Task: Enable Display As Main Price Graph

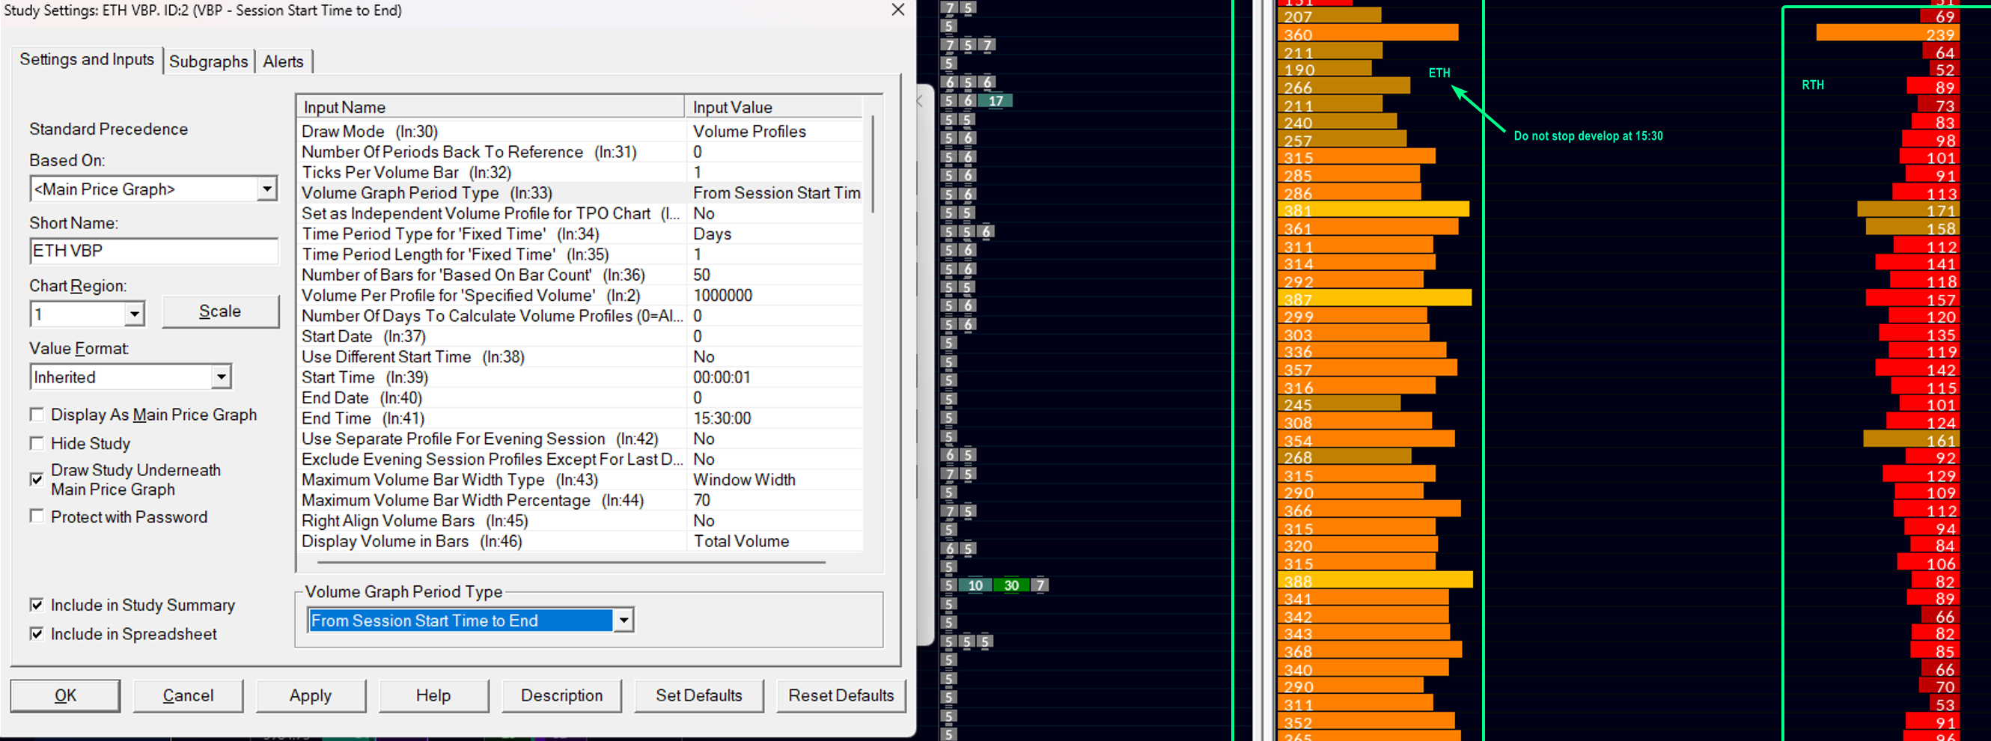Action: (x=37, y=415)
